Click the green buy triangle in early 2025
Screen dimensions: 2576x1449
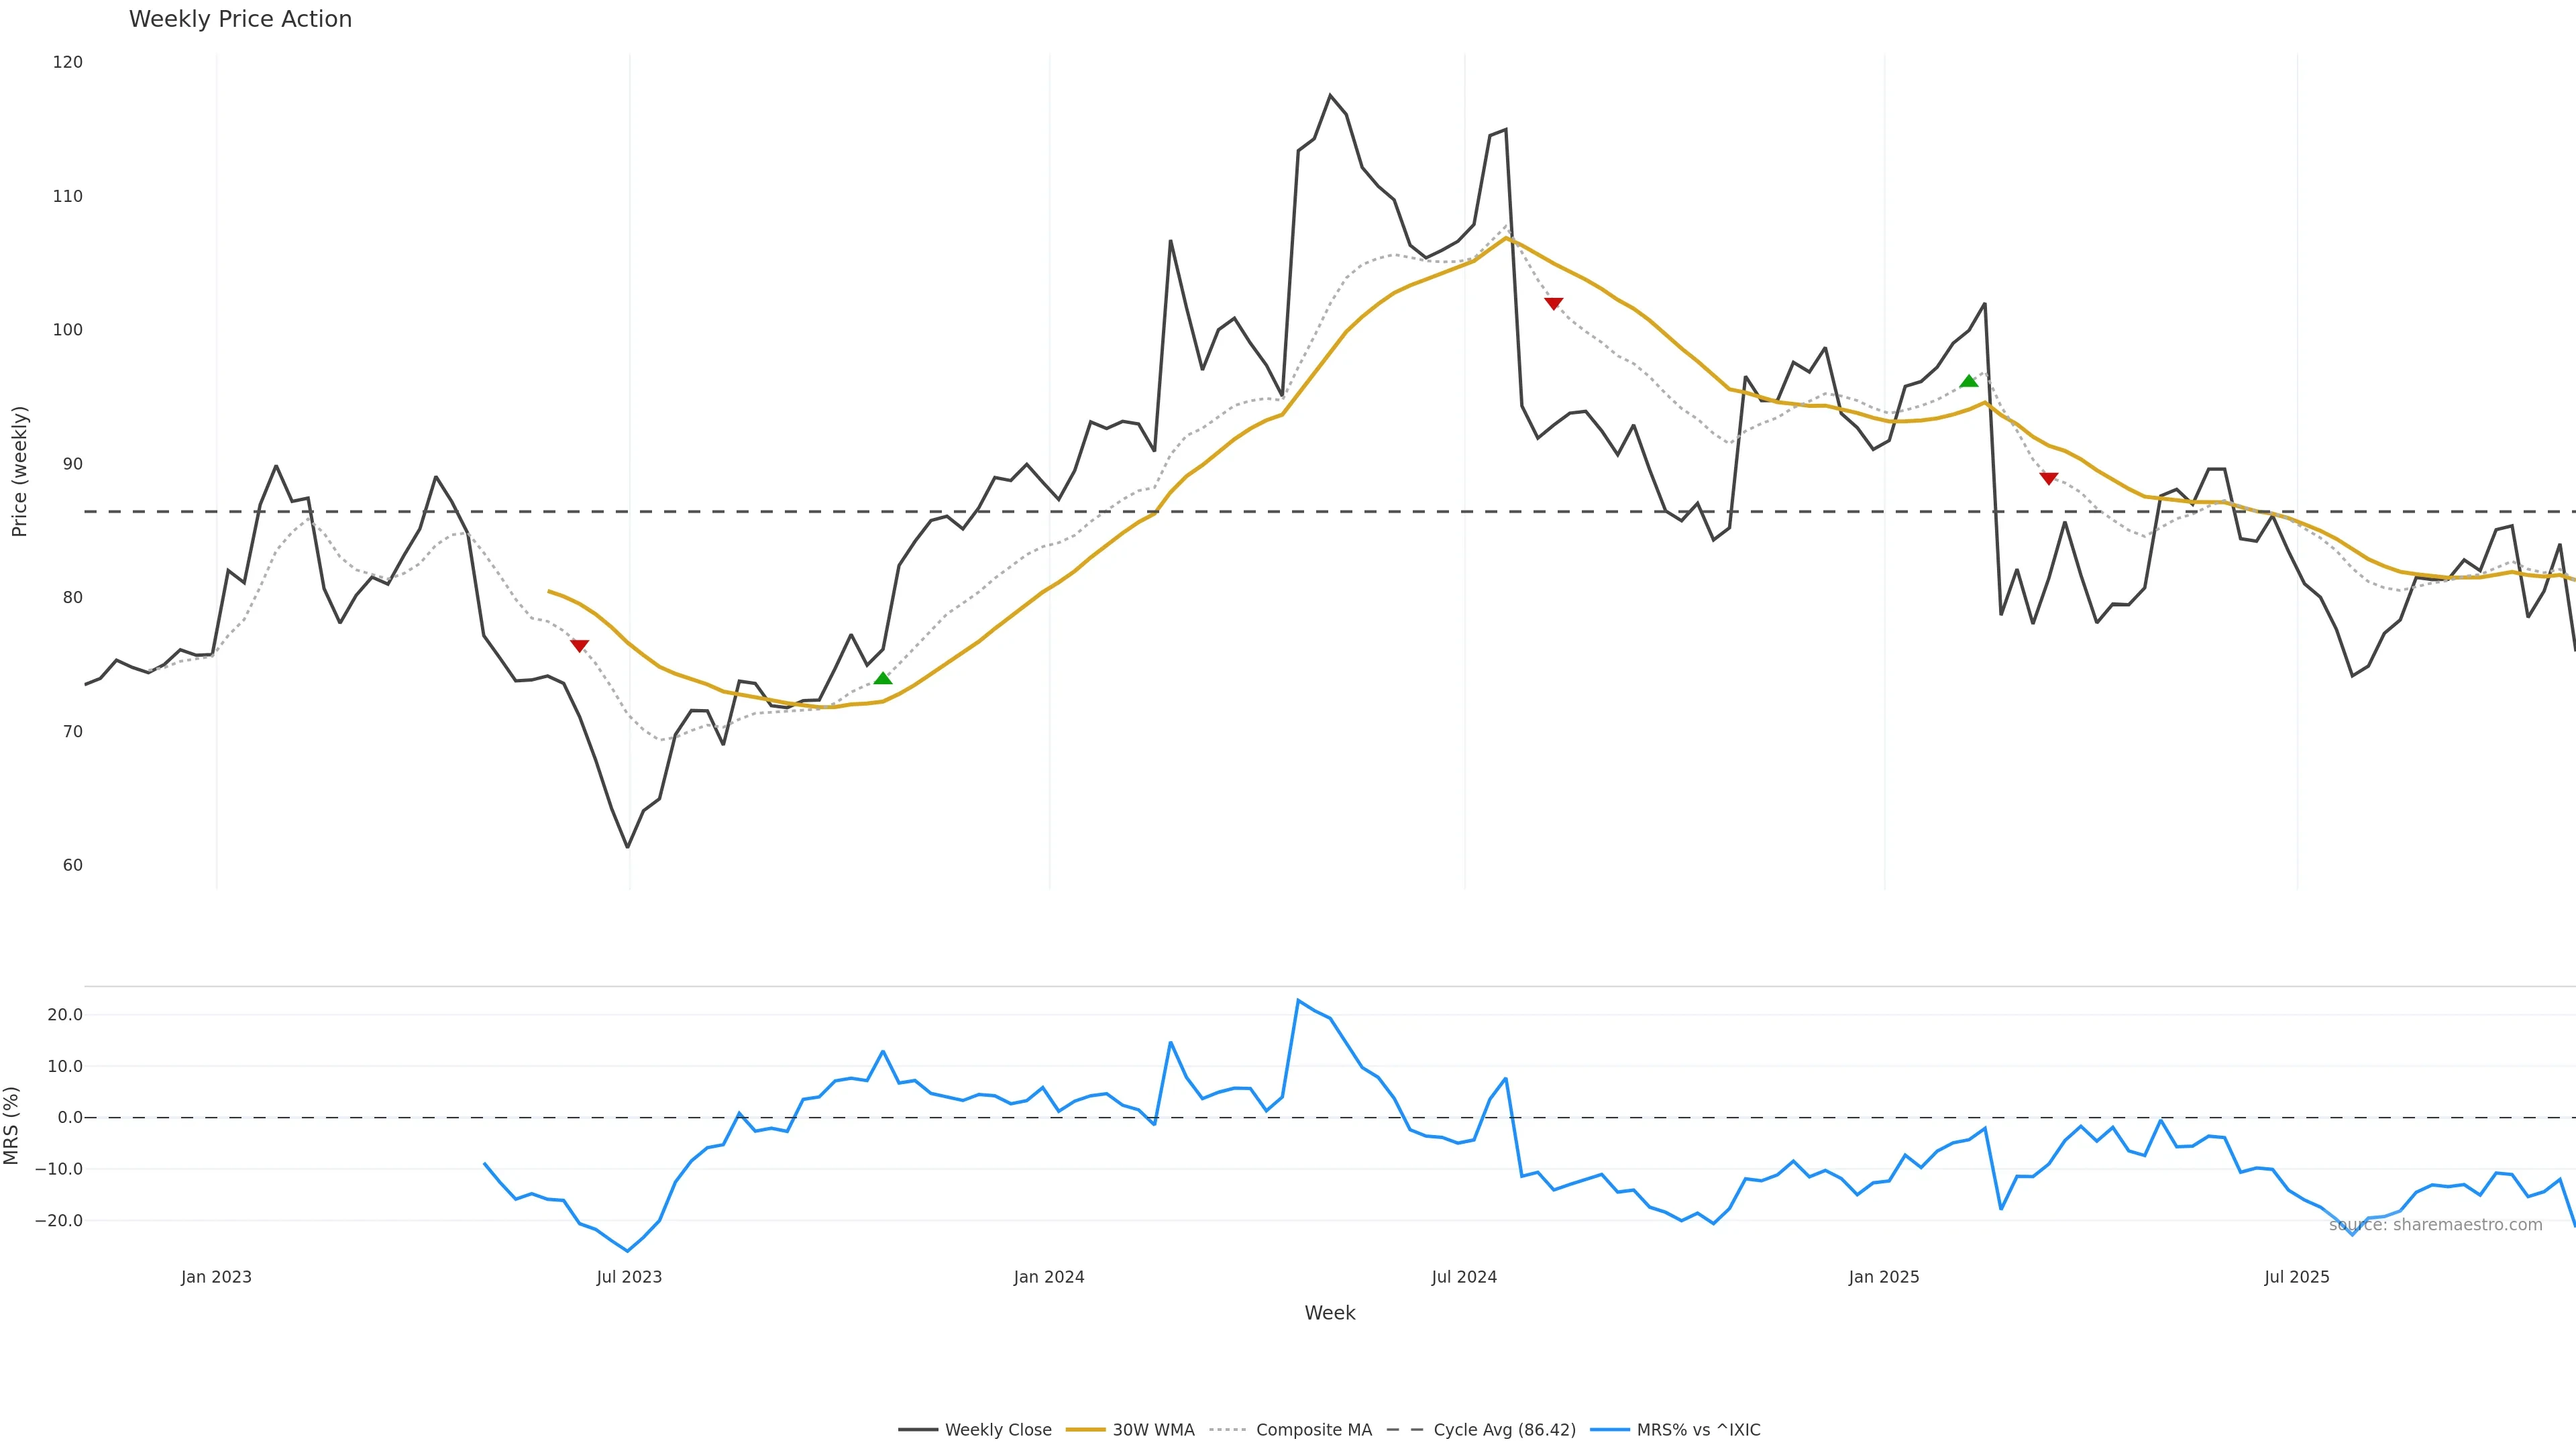click(1969, 381)
